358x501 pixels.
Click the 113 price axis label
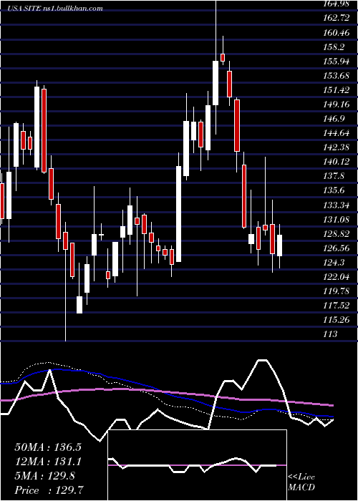tap(331, 334)
